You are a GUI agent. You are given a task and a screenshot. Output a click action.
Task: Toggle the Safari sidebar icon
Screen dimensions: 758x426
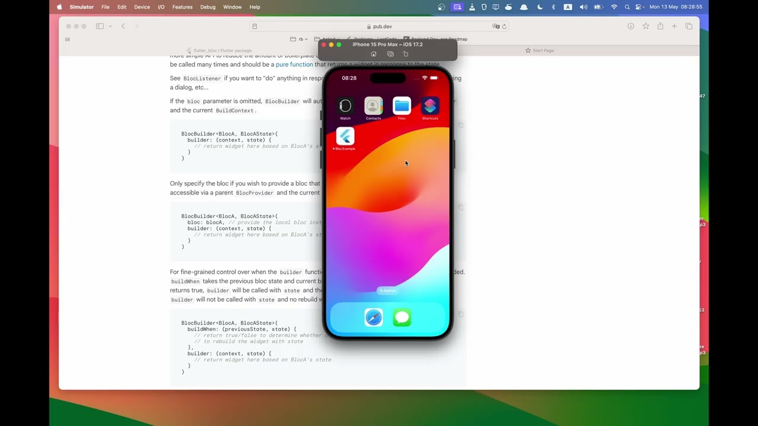pos(99,26)
